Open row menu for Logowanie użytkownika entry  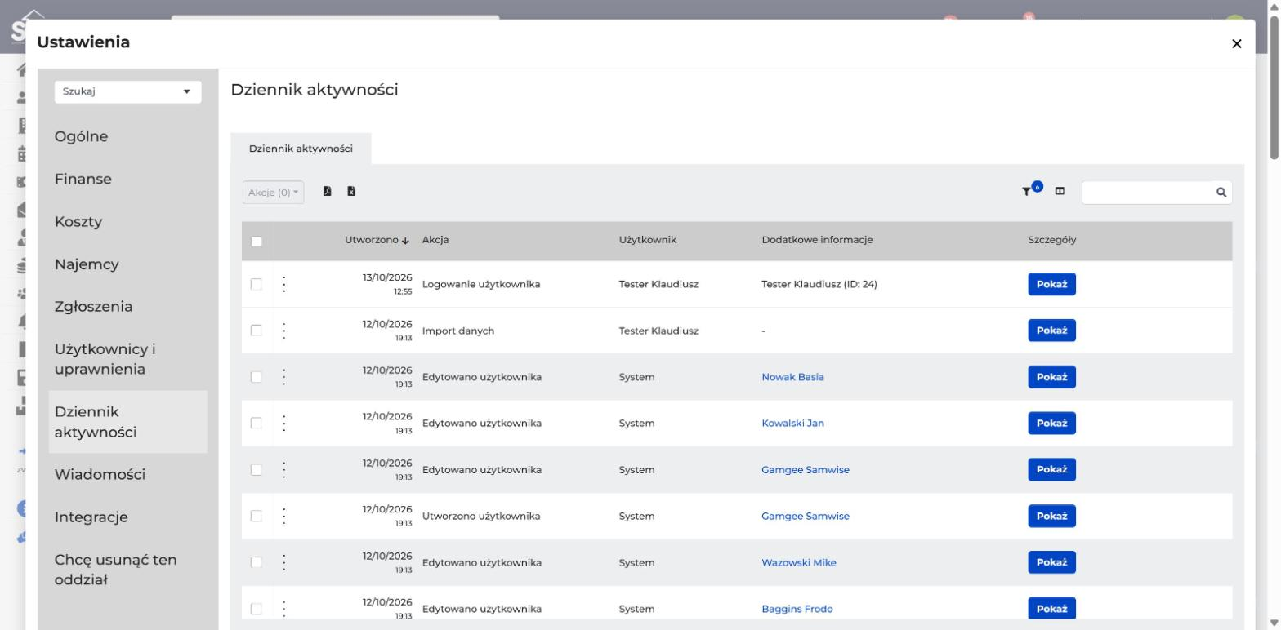[x=284, y=284]
